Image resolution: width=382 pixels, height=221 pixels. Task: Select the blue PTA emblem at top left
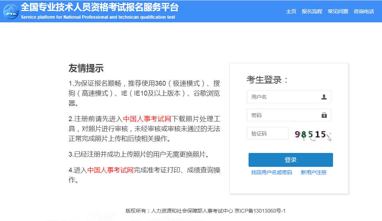11,11
